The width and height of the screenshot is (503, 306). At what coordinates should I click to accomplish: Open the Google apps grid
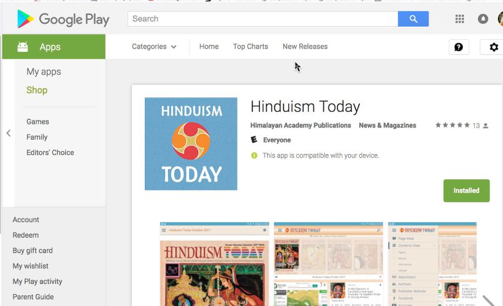click(x=460, y=19)
